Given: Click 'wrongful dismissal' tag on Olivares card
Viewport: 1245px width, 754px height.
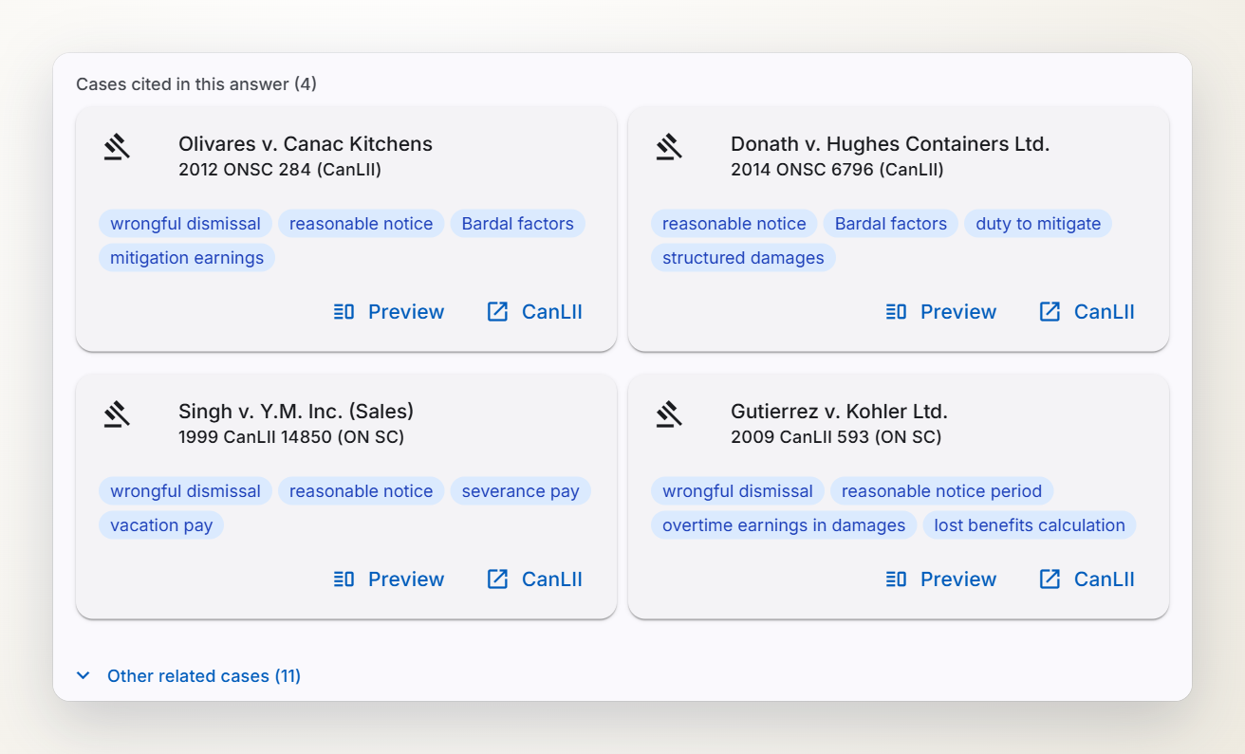Looking at the screenshot, I should click(185, 224).
